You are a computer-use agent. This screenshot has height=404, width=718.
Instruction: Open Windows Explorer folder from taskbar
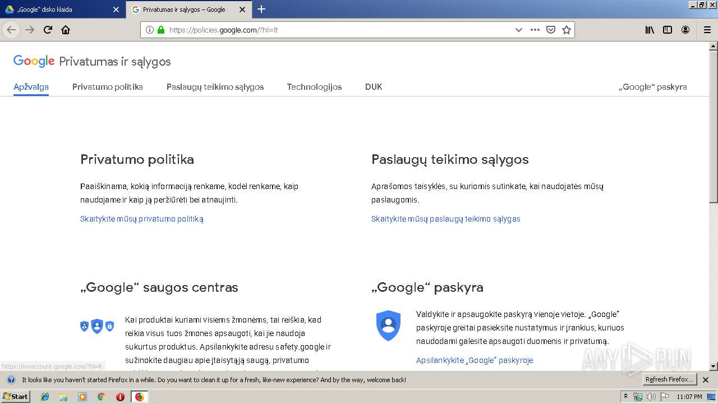tap(63, 397)
